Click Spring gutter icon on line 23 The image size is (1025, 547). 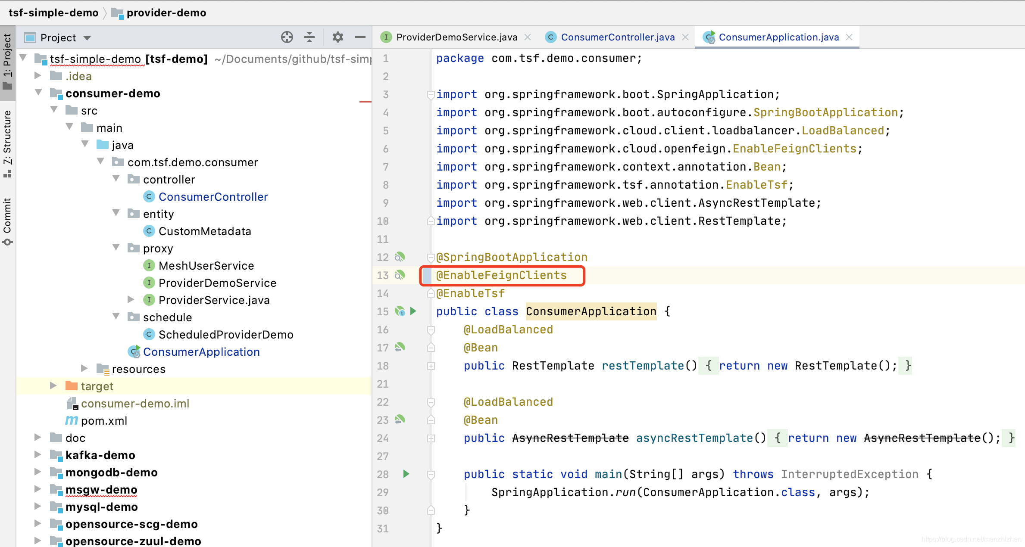[400, 420]
